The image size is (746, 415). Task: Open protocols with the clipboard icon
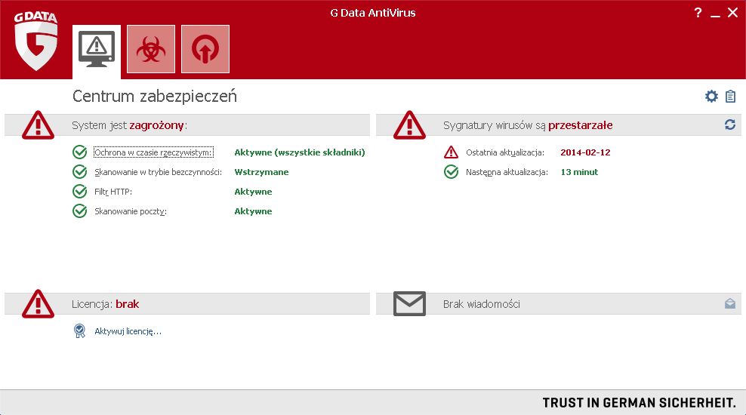(x=730, y=97)
